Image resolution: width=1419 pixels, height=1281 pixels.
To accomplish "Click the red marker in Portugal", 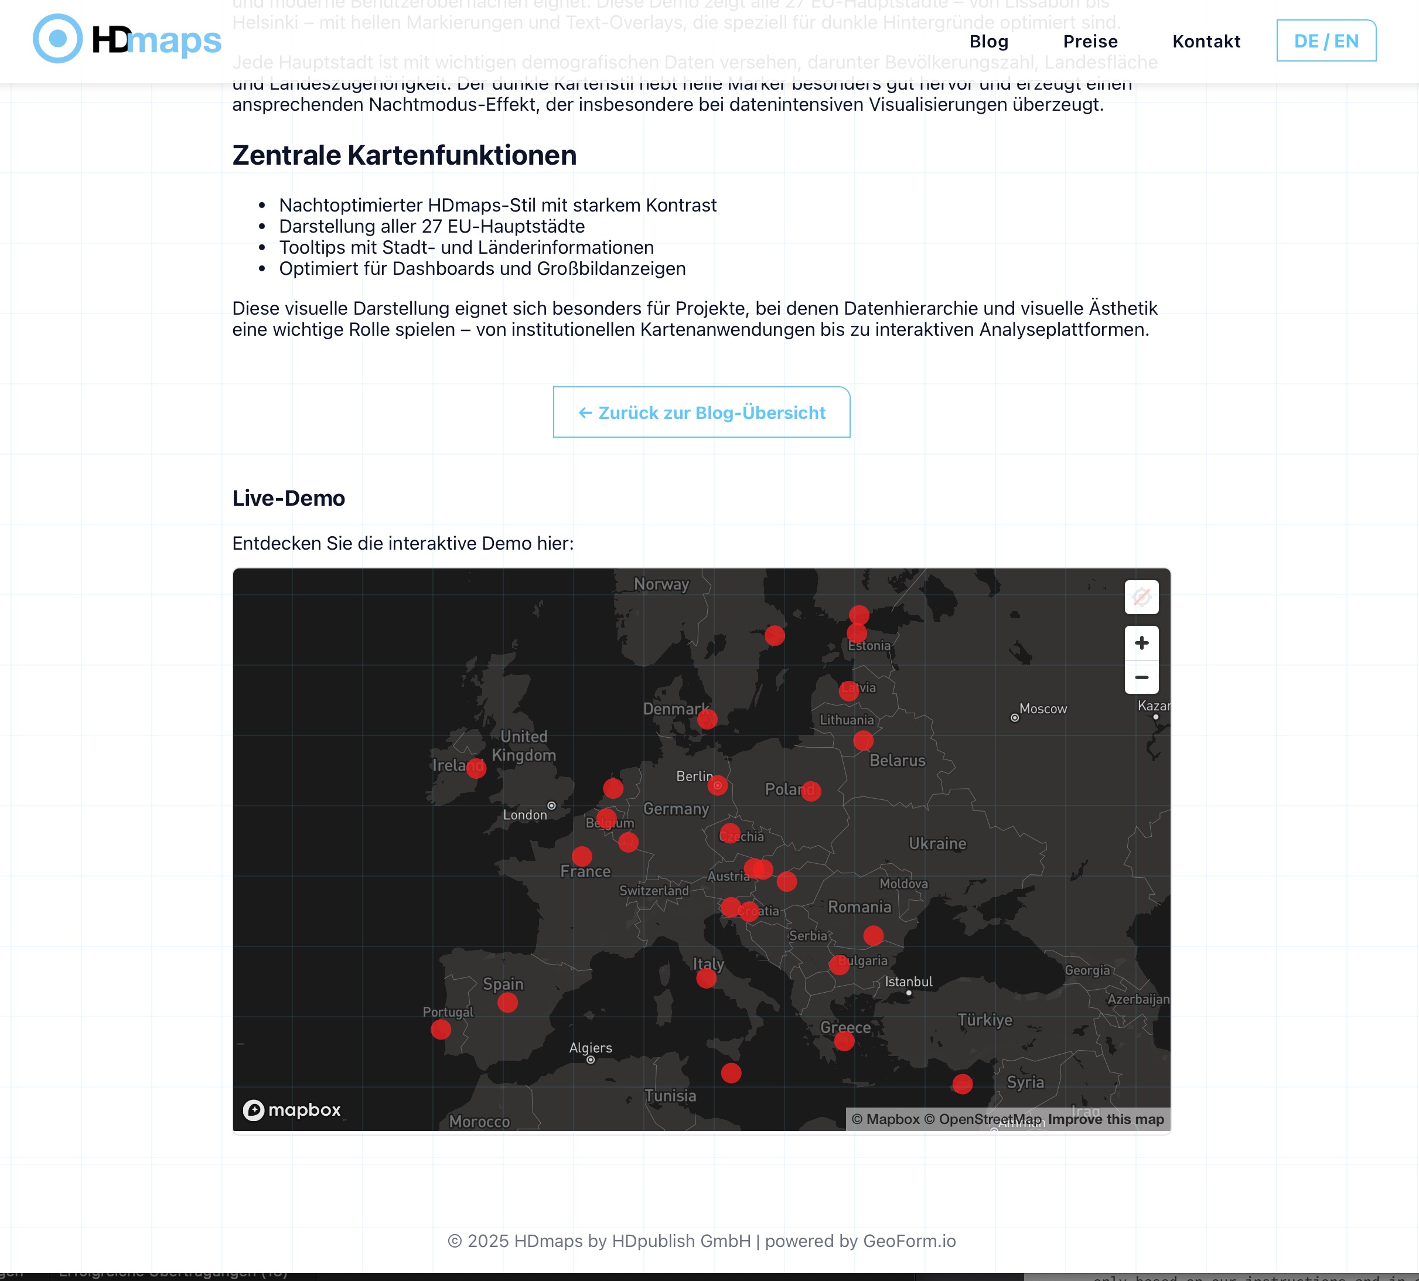I will point(441,1030).
